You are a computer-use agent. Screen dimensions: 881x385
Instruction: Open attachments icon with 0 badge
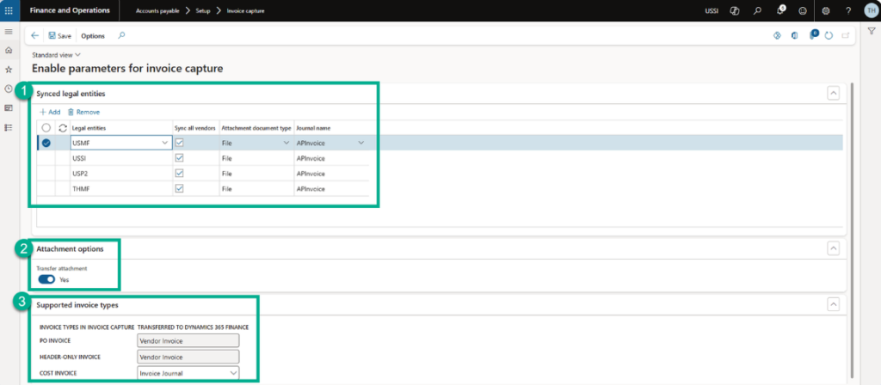(x=813, y=34)
